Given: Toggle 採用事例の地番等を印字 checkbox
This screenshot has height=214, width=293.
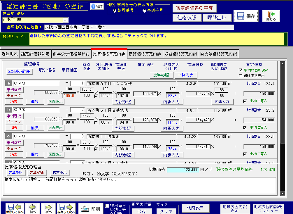Looking at the screenshot, I should click(107, 206).
